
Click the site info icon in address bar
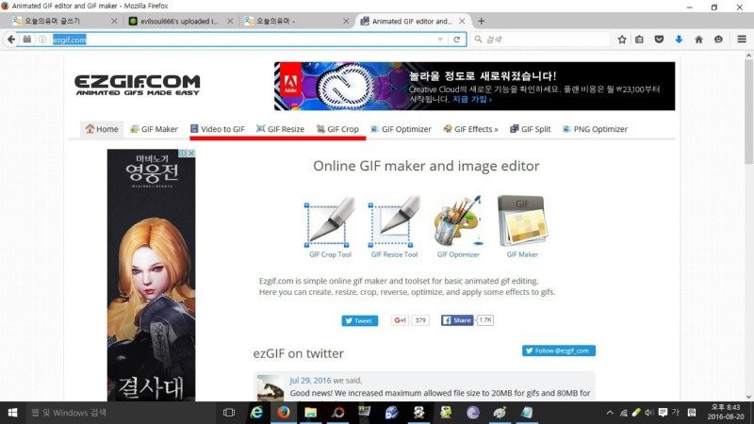tap(42, 40)
